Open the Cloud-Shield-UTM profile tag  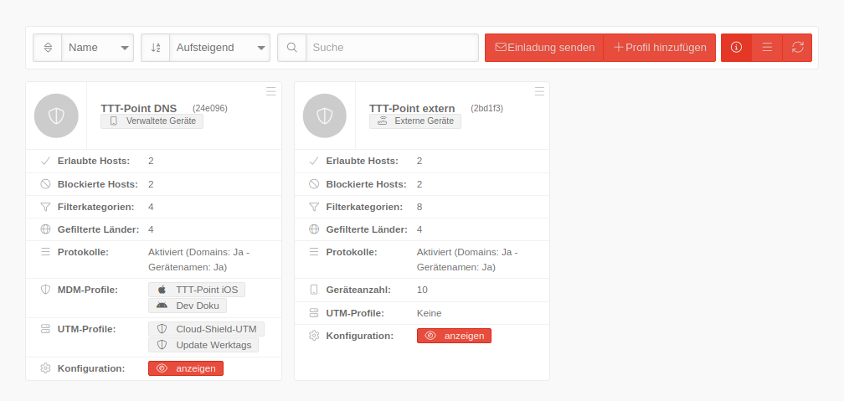pyautogui.click(x=207, y=329)
